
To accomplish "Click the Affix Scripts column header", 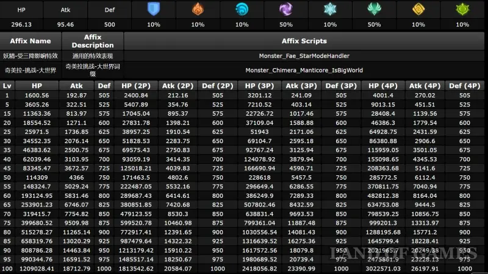I will (x=304, y=41).
